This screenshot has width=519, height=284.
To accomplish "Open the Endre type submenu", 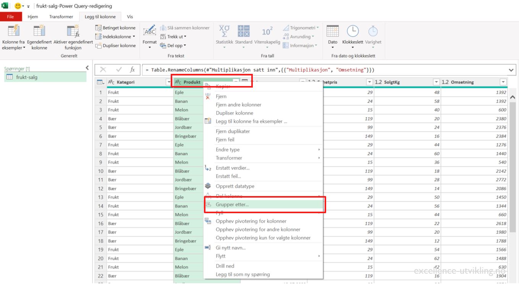I will (x=264, y=150).
